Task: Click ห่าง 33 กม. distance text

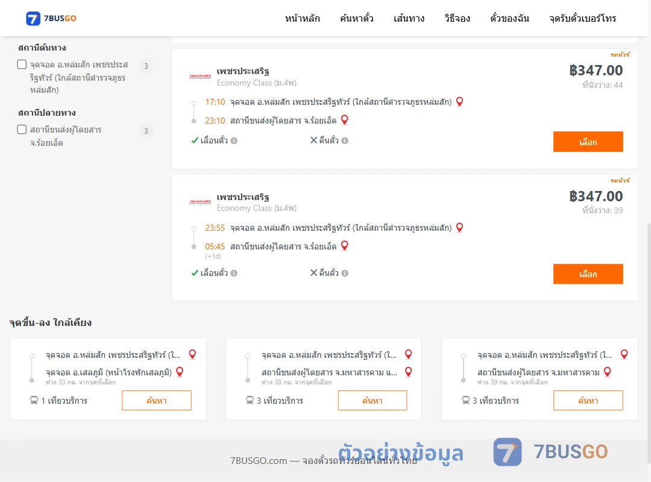Action: point(81,383)
